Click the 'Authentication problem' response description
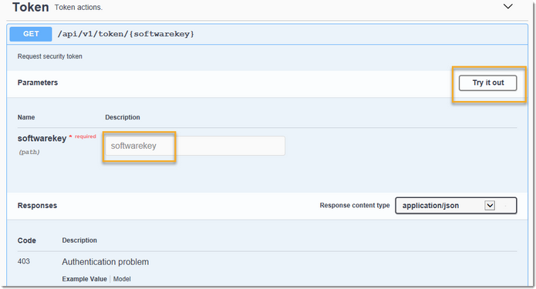Viewport: 536px width, 289px height. tap(106, 262)
